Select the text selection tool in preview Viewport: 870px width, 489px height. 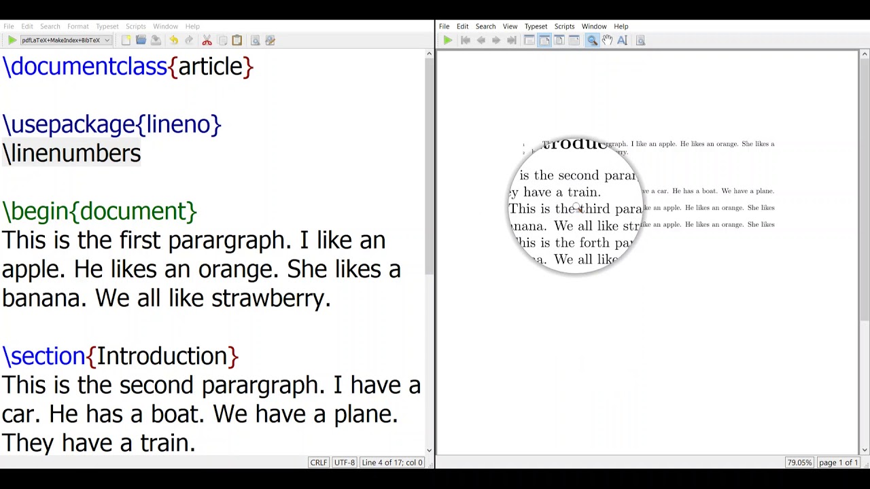coord(622,41)
